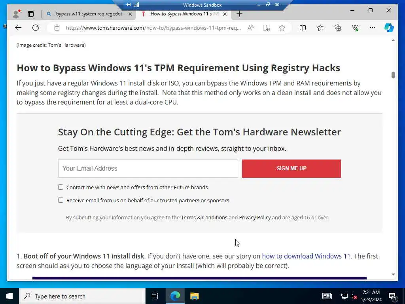Follow 'how to download Windows 11' link
The width and height of the screenshot is (405, 304).
[306, 256]
